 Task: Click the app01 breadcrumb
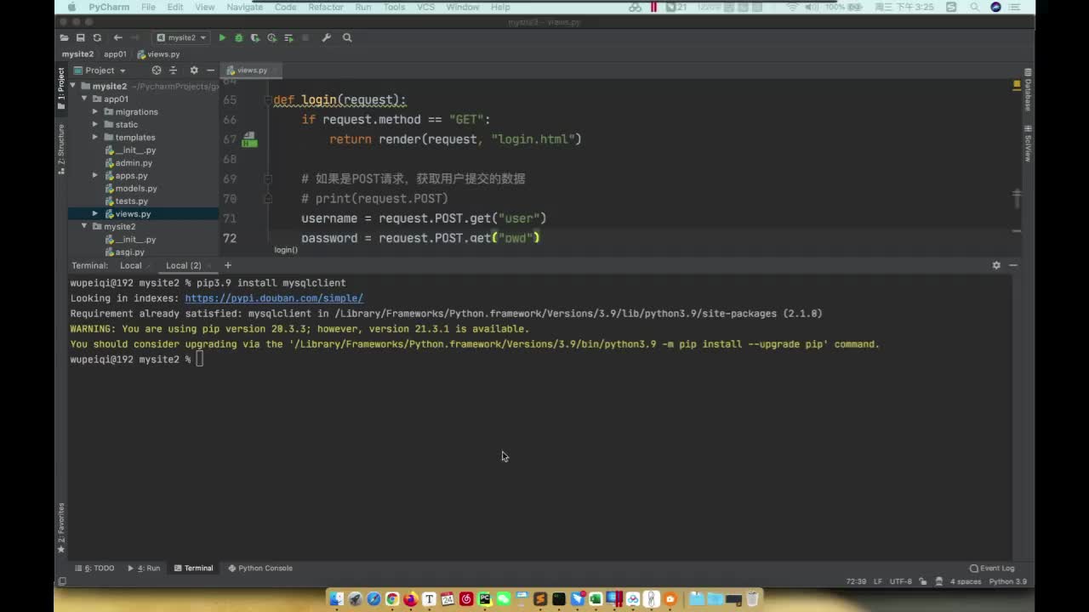[x=115, y=54]
